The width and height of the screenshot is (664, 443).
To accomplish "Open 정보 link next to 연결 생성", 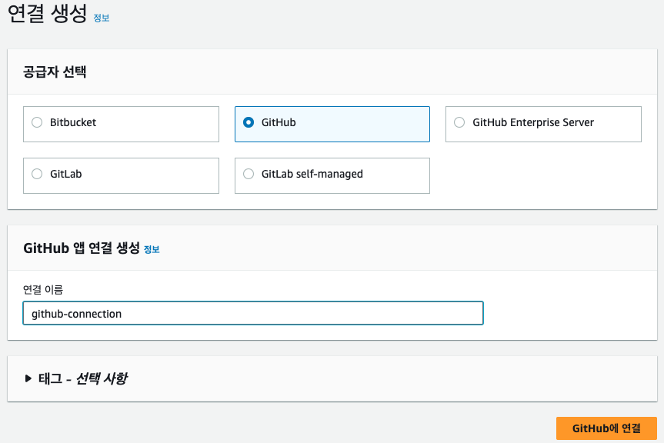I will 102,18.
